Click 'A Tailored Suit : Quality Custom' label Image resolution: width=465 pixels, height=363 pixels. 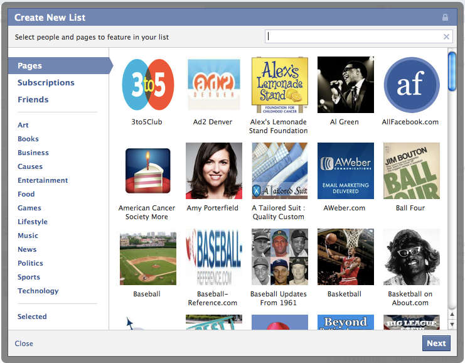(x=279, y=212)
